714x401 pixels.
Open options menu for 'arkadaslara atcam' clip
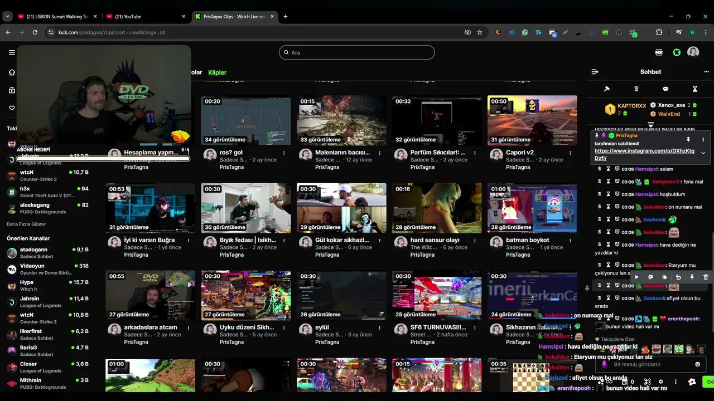pos(189,327)
